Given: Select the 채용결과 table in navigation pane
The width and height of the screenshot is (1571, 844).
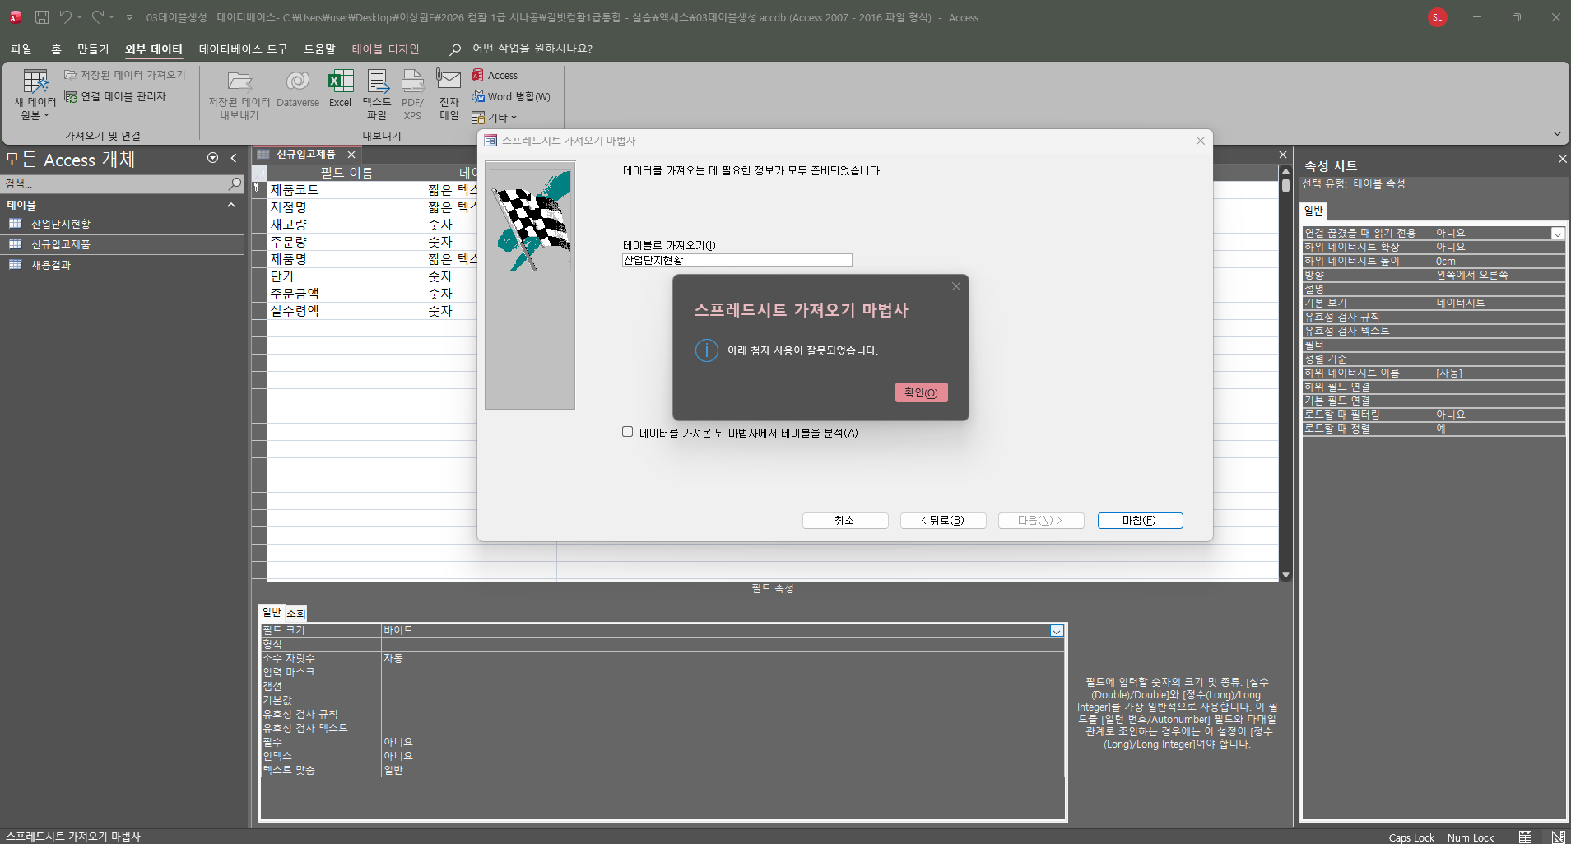Looking at the screenshot, I should [51, 265].
